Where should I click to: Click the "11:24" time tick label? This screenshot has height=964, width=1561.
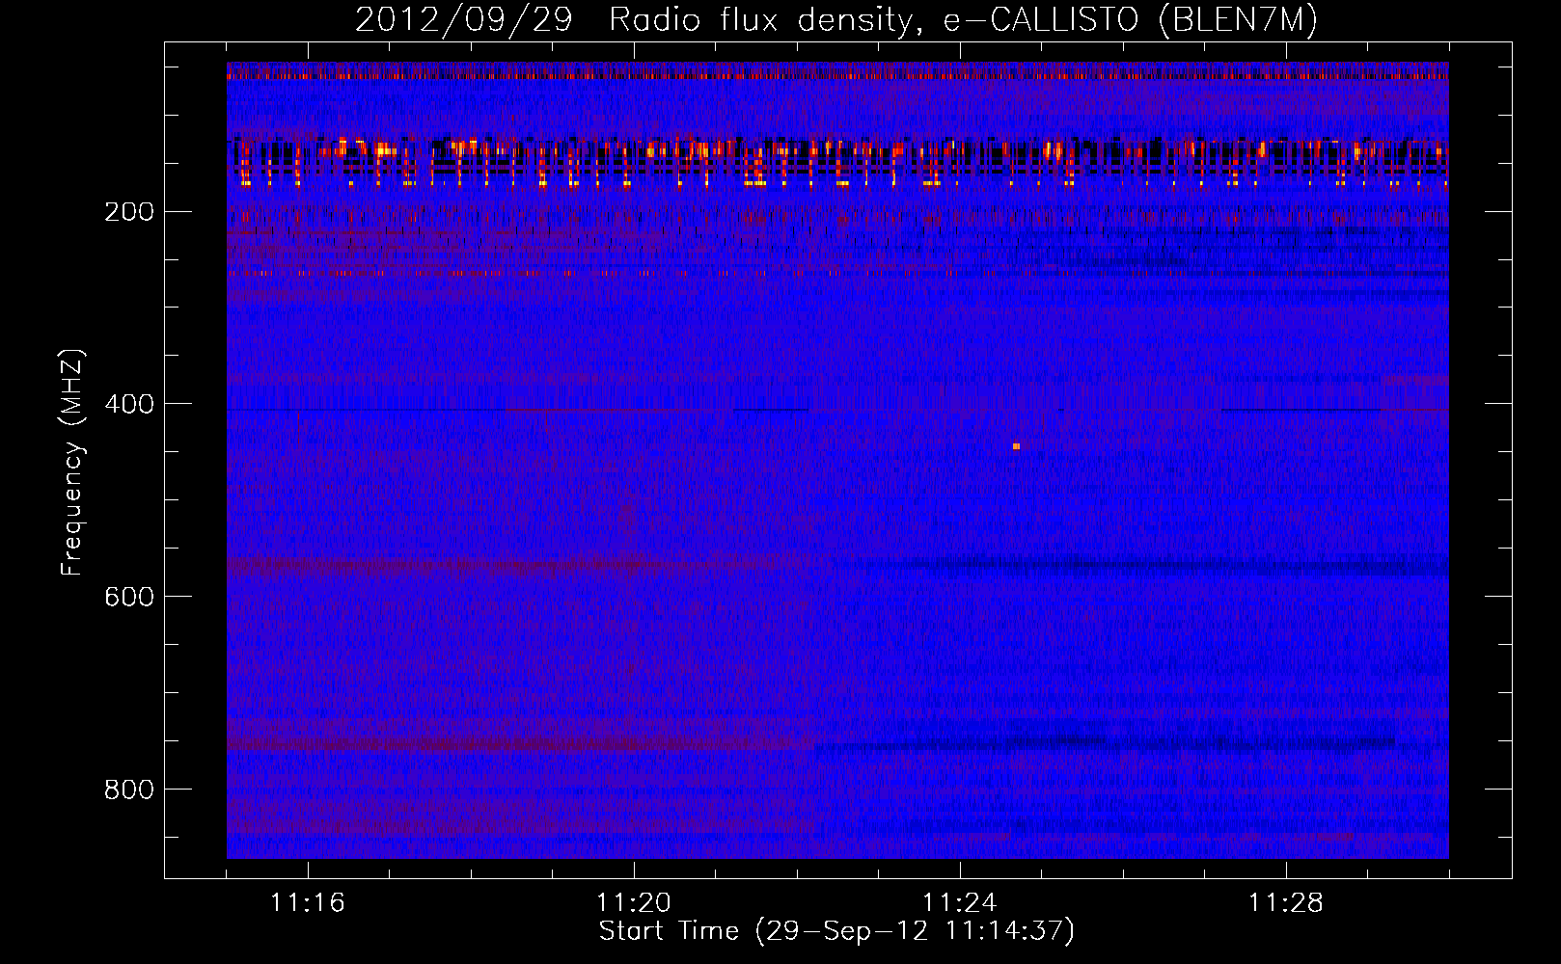tap(960, 902)
